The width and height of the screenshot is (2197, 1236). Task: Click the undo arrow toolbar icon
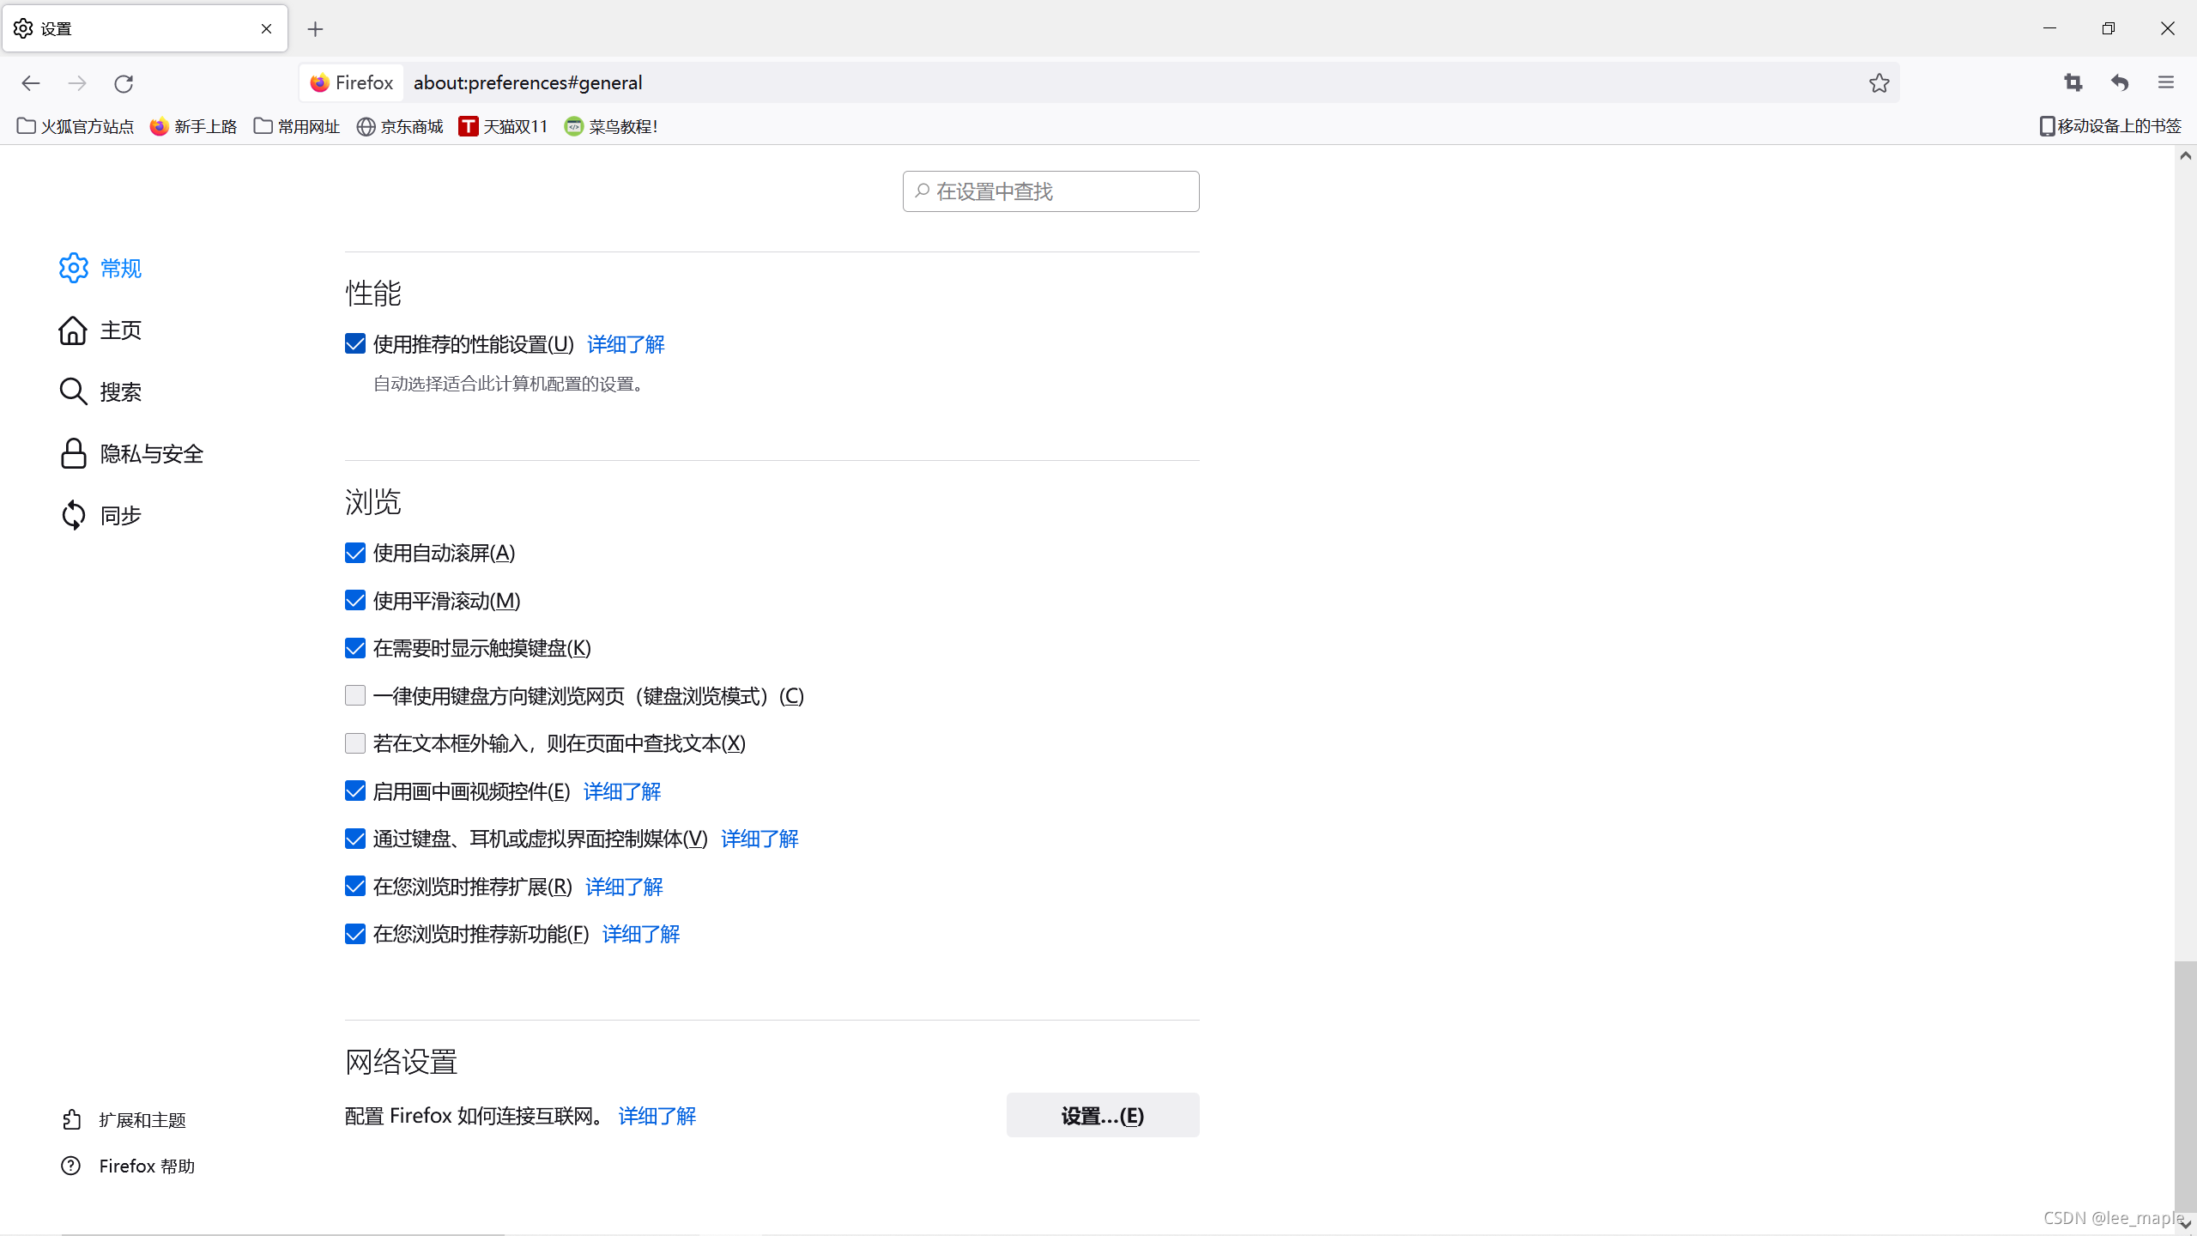pos(2119,82)
